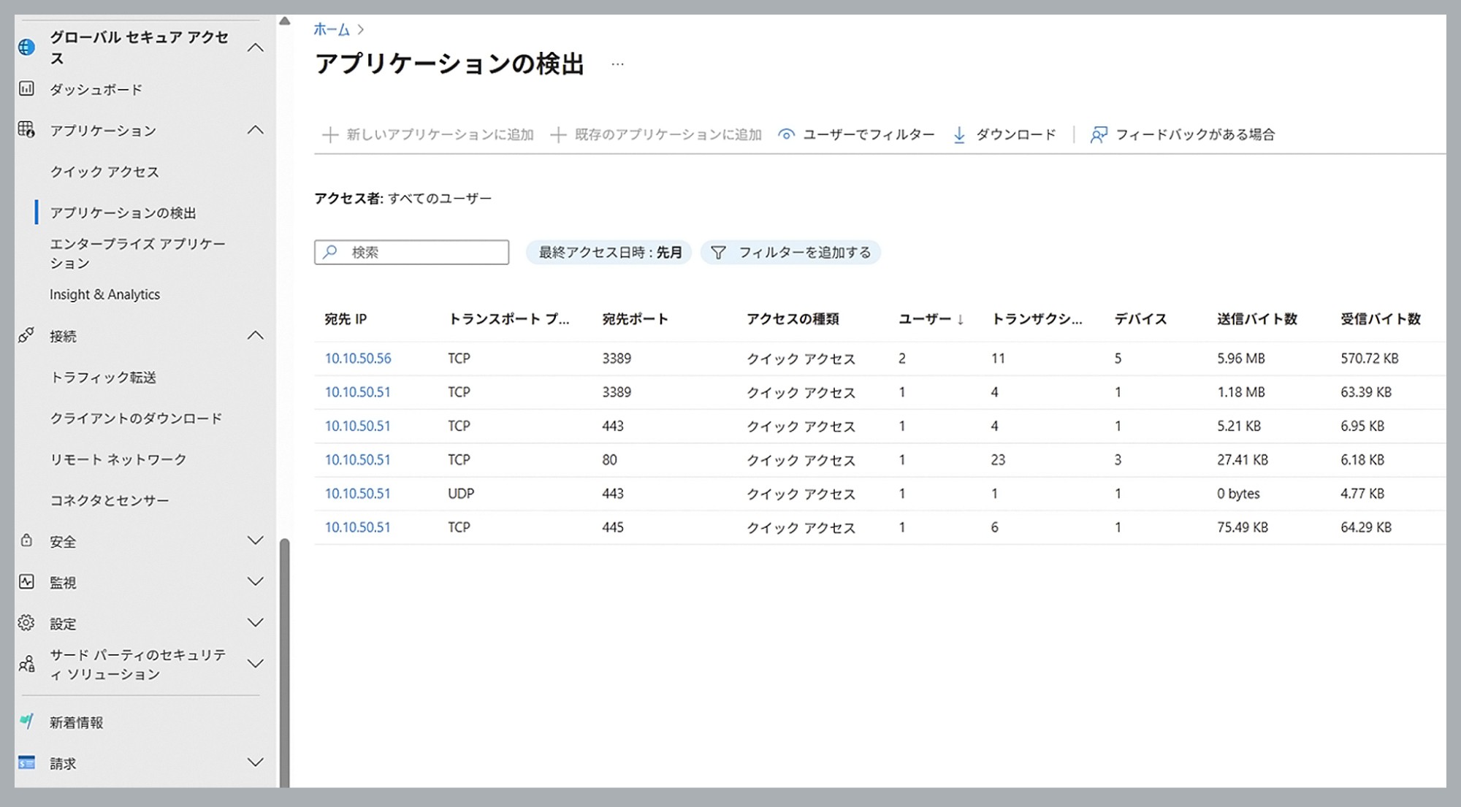Expand the 監視 section
This screenshot has height=807, width=1461.
256,582
